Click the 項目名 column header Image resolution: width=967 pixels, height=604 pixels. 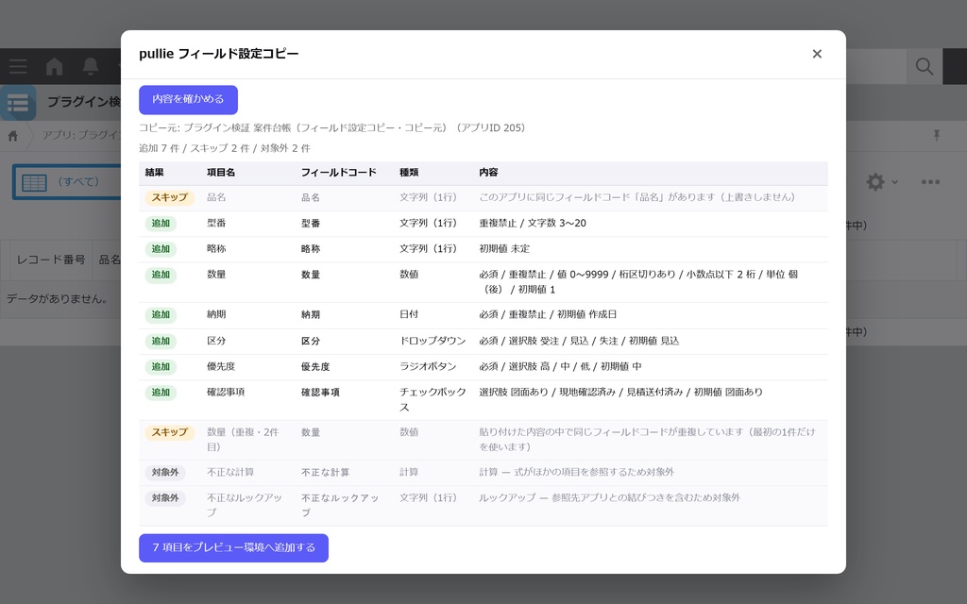coord(221,173)
